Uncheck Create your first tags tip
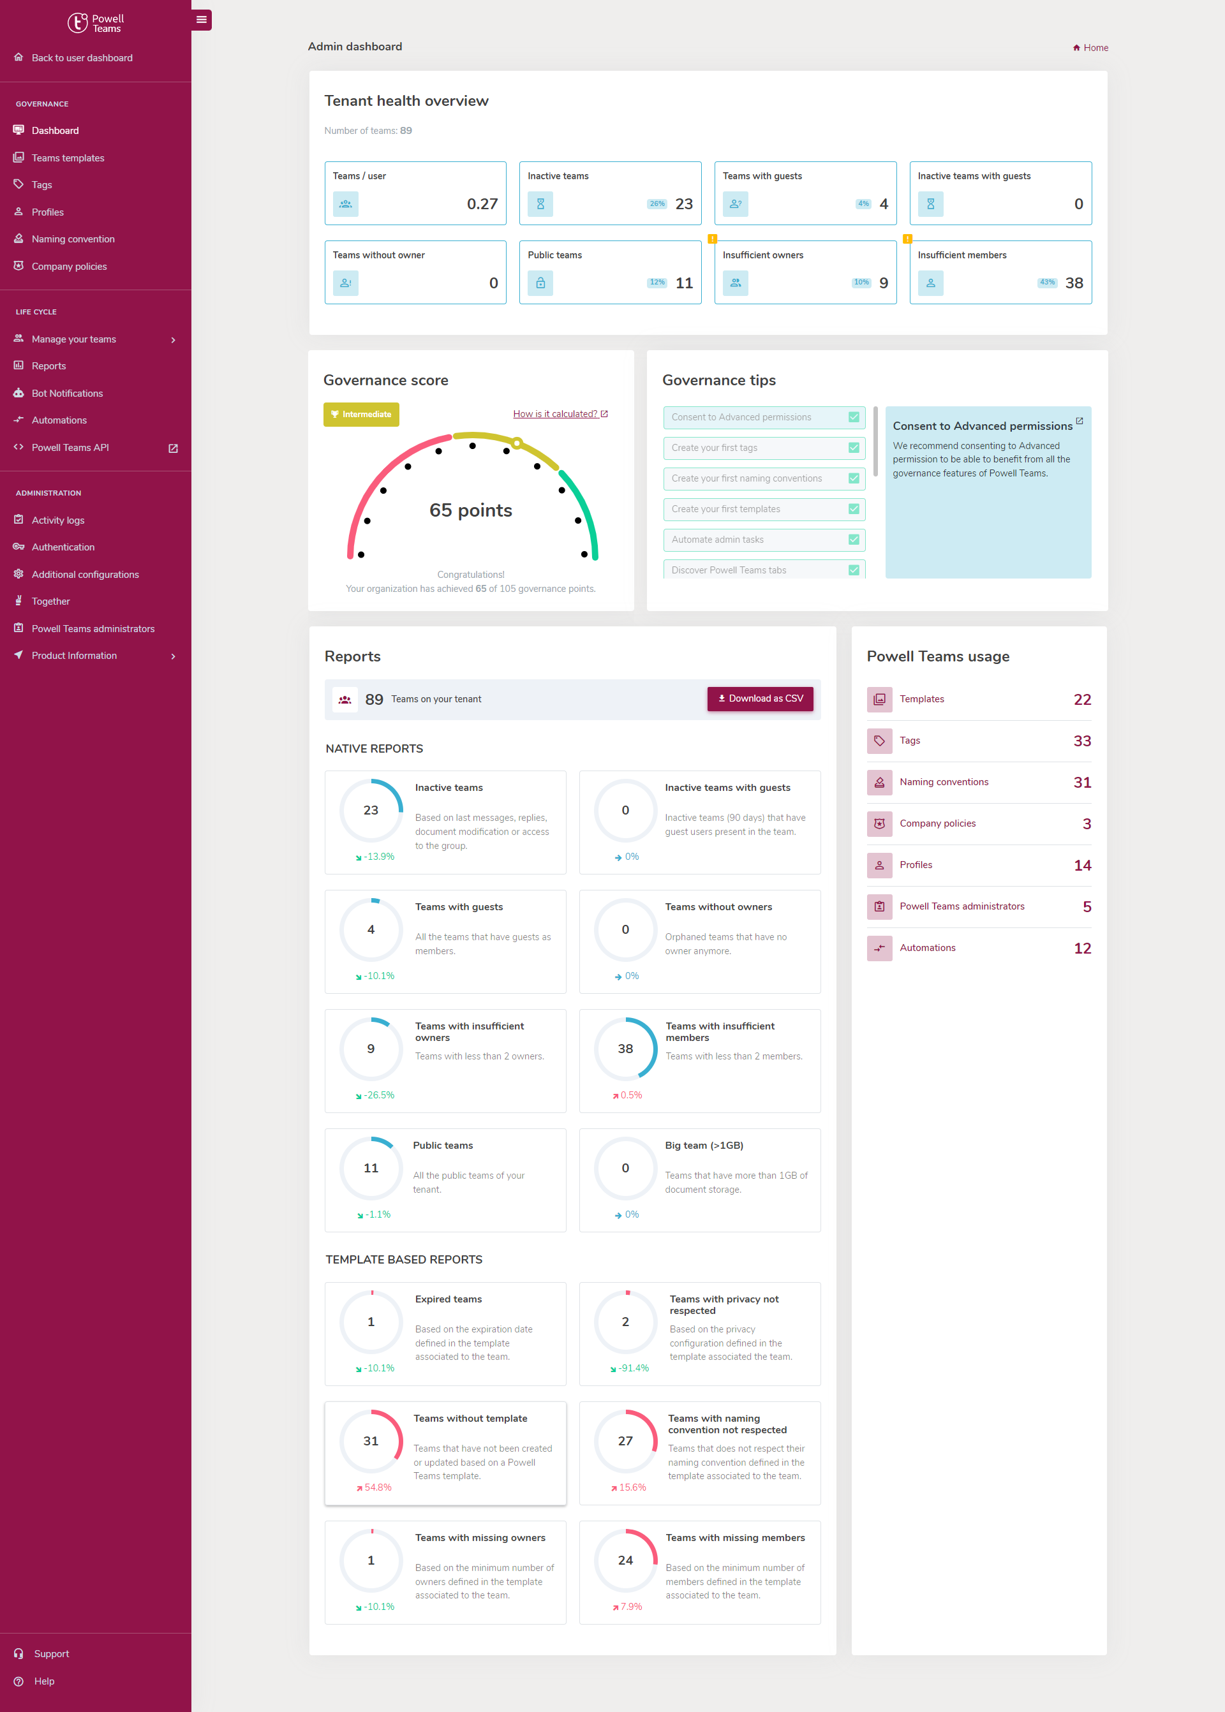The width and height of the screenshot is (1225, 1712). (x=853, y=448)
